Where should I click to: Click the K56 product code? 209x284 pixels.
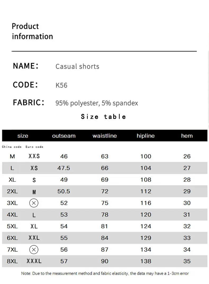pyautogui.click(x=61, y=85)
